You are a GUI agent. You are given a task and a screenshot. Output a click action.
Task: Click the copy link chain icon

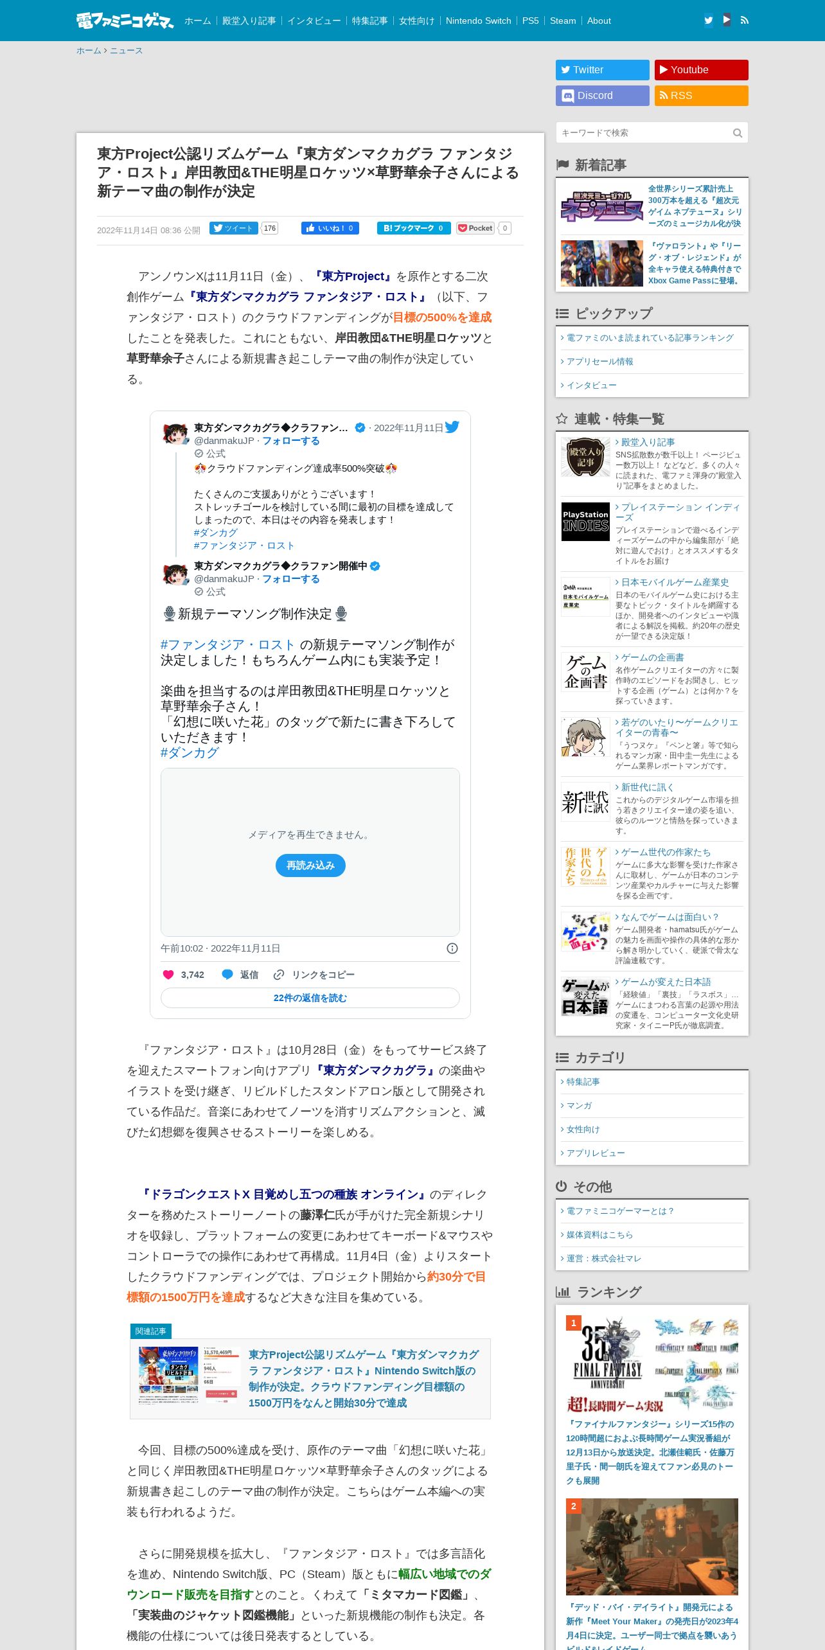tap(279, 975)
